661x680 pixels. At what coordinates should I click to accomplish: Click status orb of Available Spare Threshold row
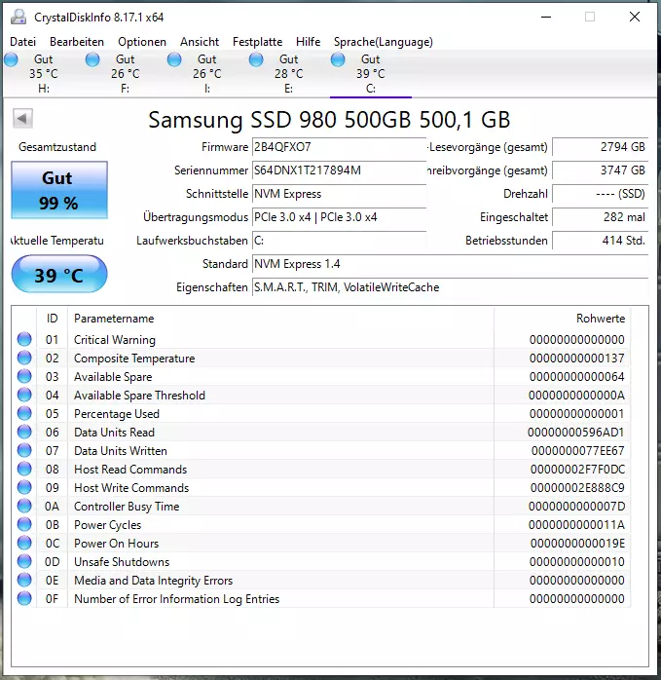(24, 395)
